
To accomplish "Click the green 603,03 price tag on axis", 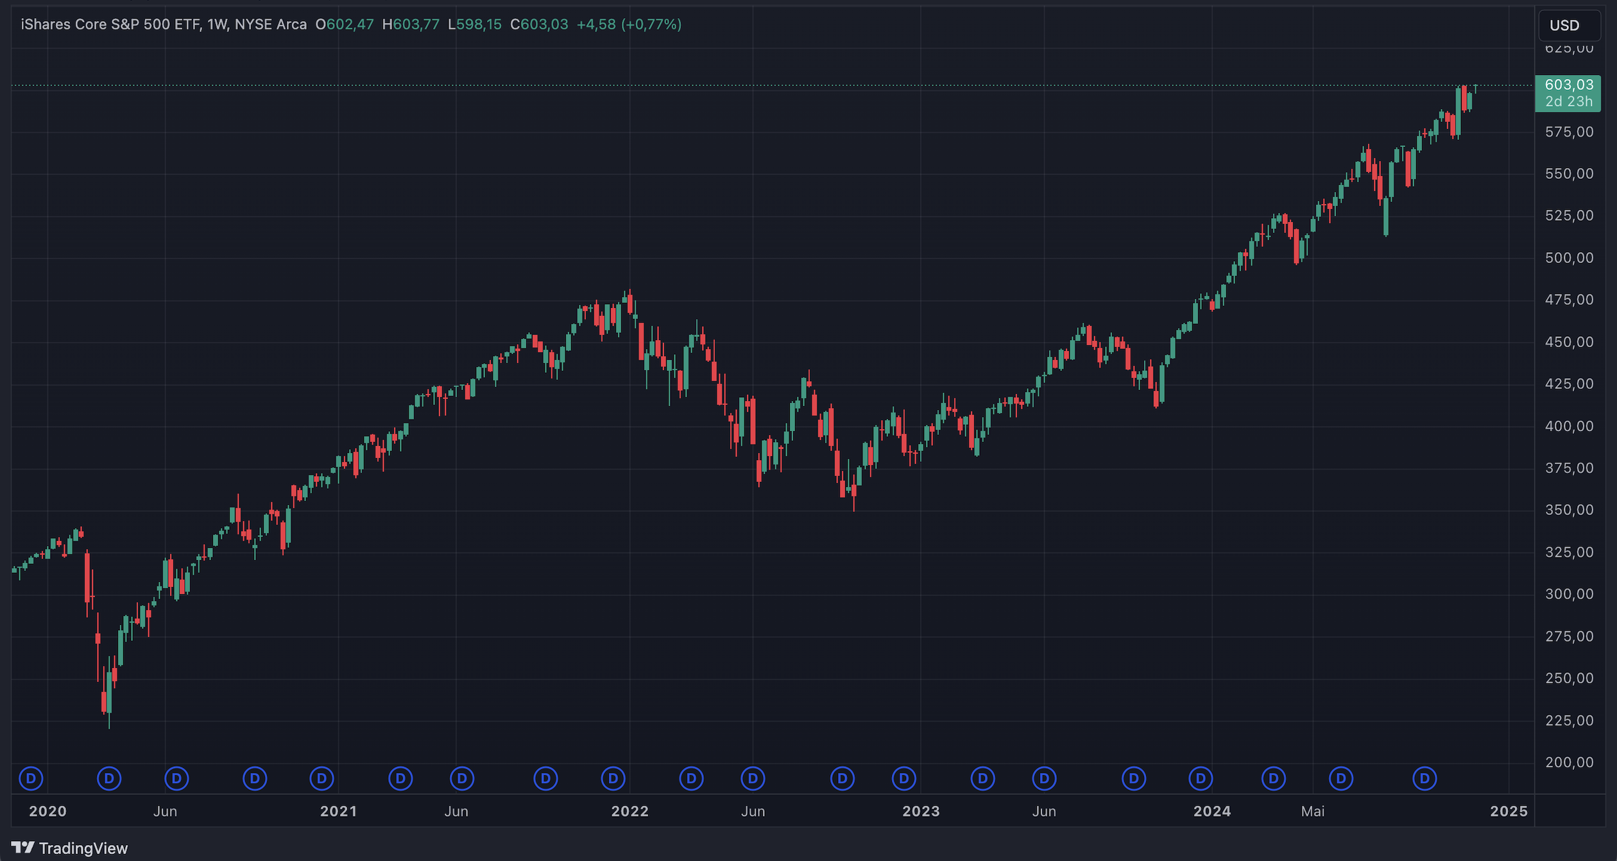I will (x=1569, y=85).
